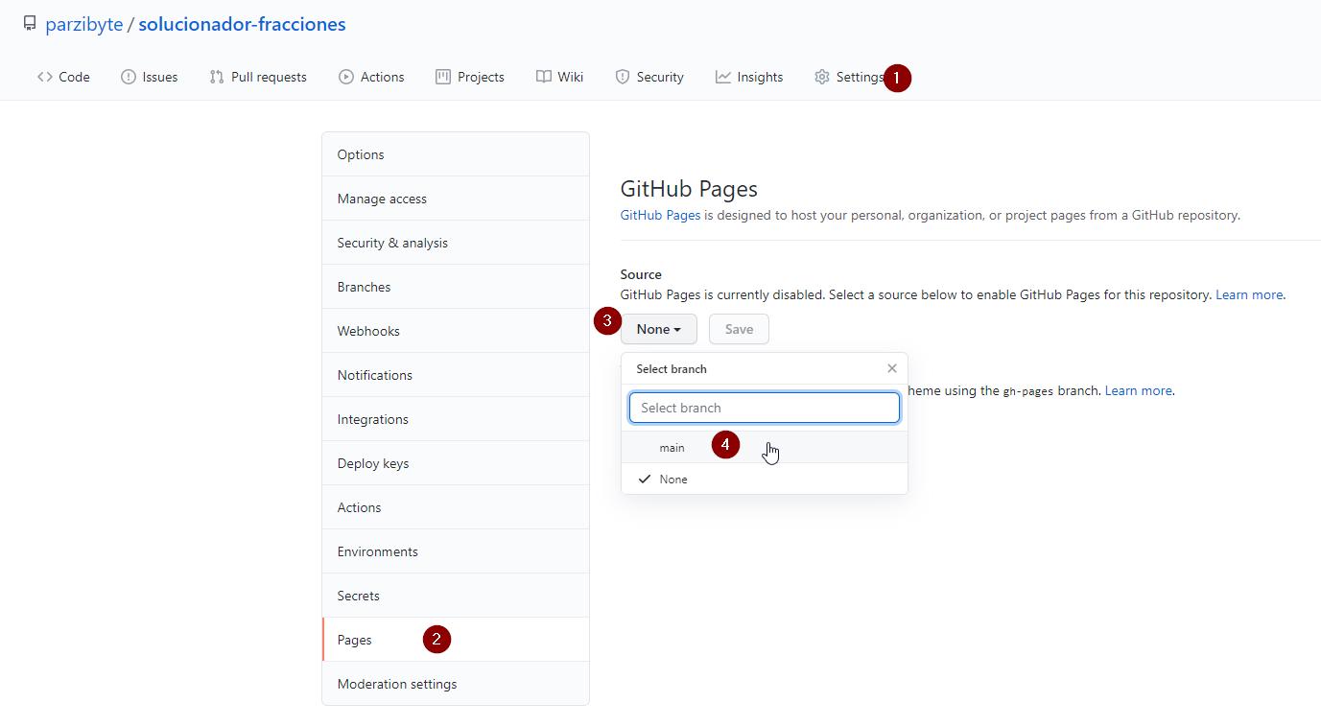This screenshot has height=726, width=1321.
Task: Click the Code tab angle-brackets icon
Action: pos(45,77)
